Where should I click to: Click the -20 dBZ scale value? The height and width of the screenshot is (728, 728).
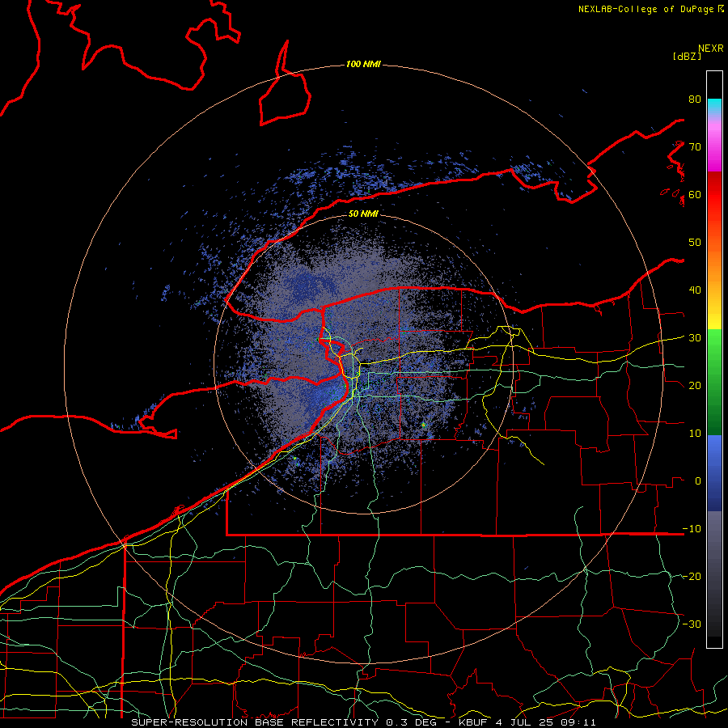pyautogui.click(x=692, y=576)
